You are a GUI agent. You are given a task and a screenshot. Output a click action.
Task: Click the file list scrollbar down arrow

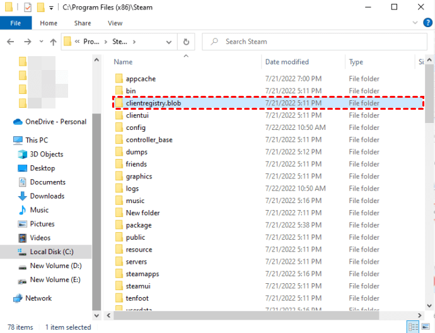tap(429, 306)
